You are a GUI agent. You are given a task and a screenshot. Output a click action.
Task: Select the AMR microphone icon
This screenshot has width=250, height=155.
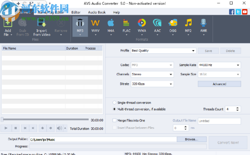click(204, 23)
